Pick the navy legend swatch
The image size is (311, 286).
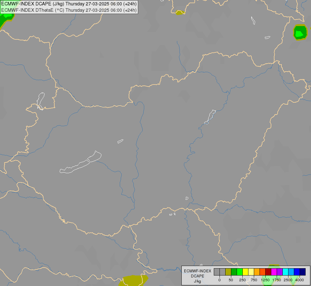pos(303,272)
